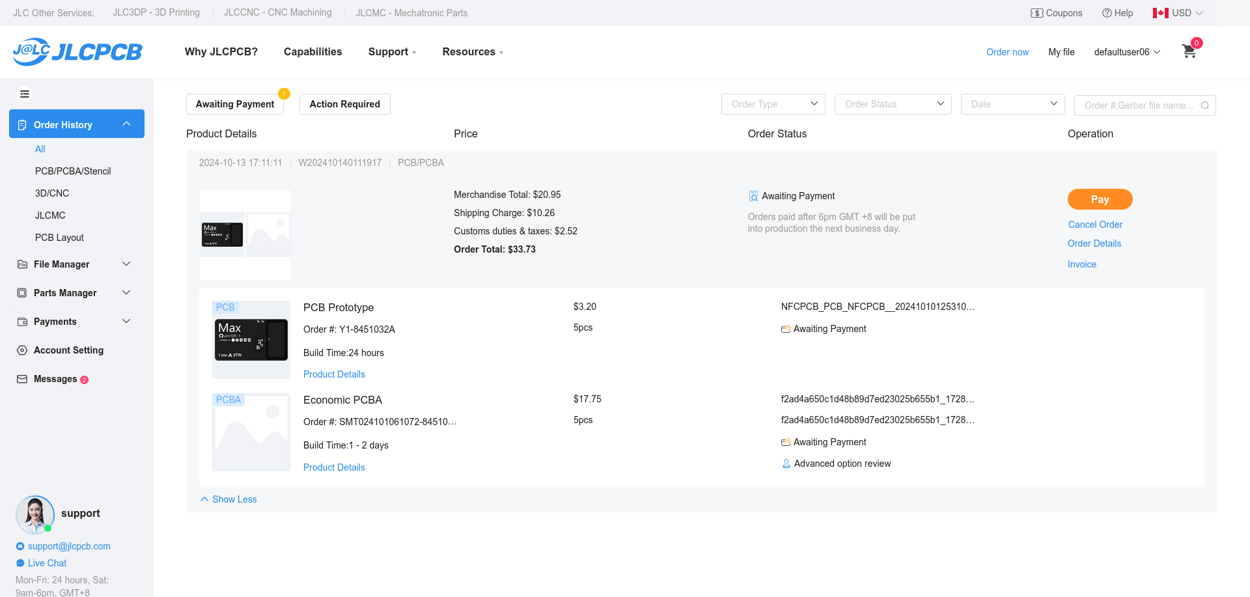Collapse the Order History section
Viewport: 1250px width, 597px height.
126,124
